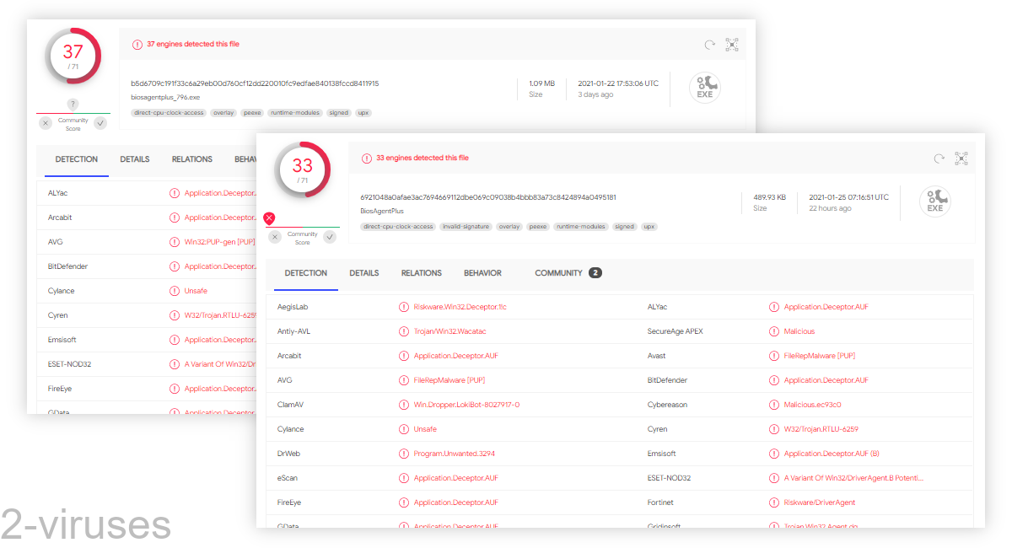Select the file hash starting with 6921048a
The image size is (1012, 548).
click(x=488, y=197)
